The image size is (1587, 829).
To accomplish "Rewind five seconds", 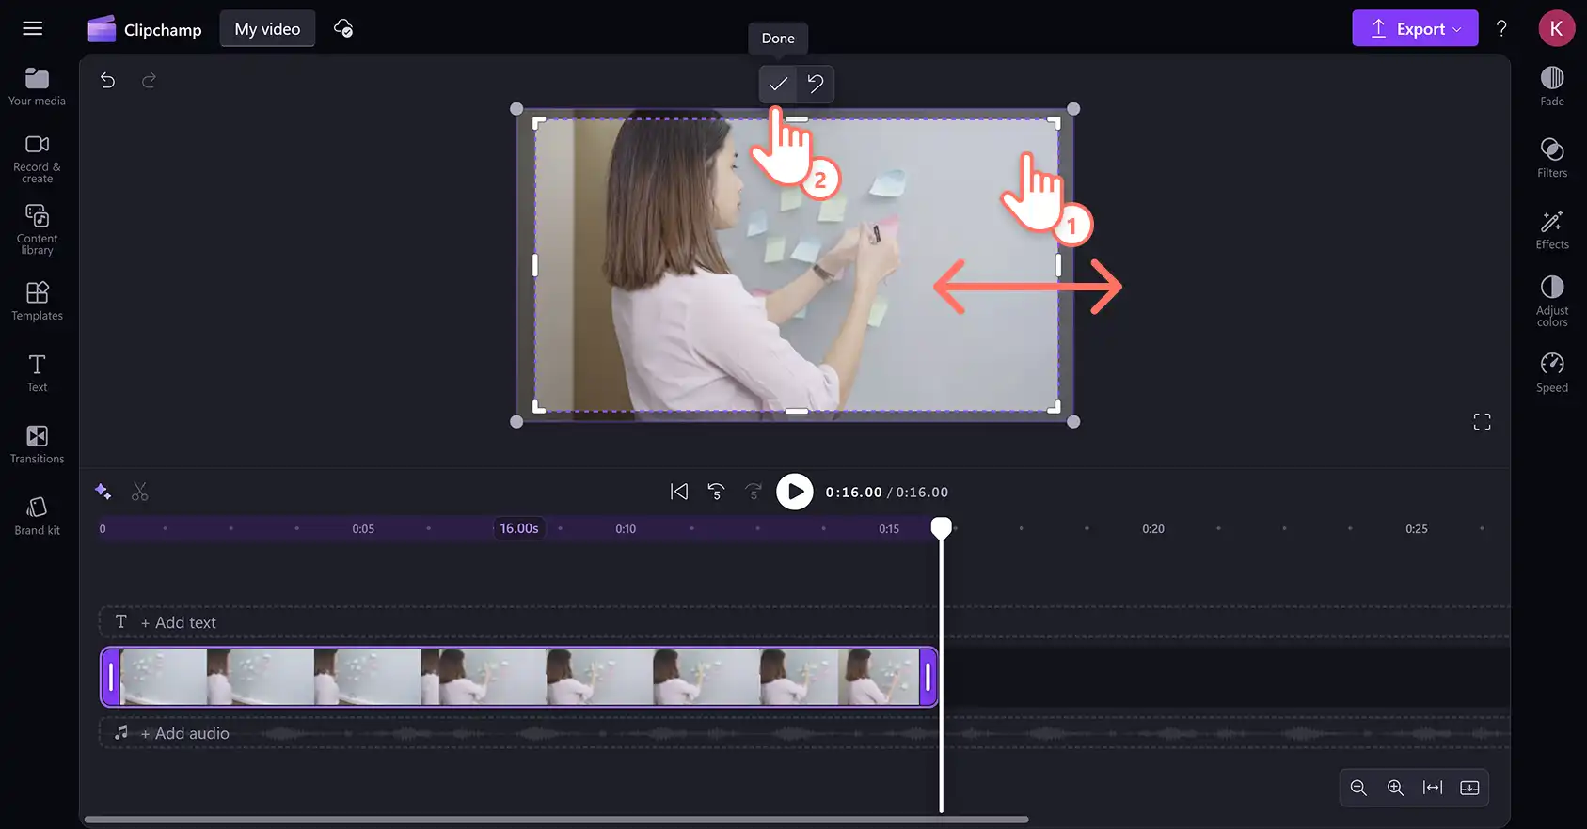I will point(717,492).
